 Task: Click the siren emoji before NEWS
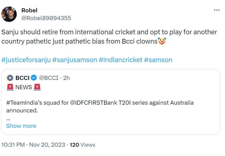(10, 87)
